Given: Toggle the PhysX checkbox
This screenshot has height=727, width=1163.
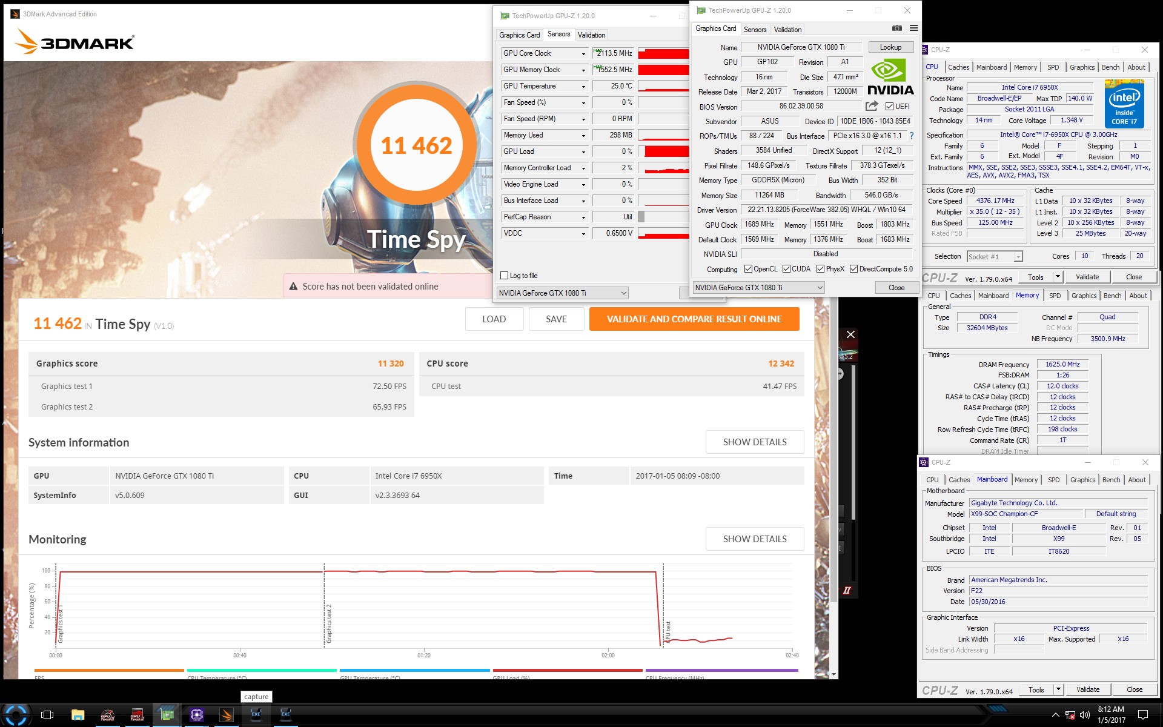Looking at the screenshot, I should [x=820, y=269].
